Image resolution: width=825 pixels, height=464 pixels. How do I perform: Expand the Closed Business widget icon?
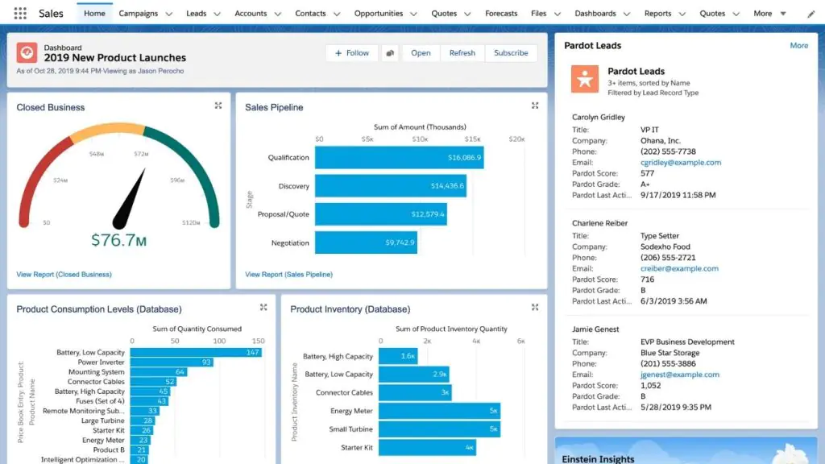217,106
